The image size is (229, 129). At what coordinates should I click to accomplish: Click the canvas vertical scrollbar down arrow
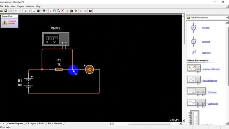183,120
